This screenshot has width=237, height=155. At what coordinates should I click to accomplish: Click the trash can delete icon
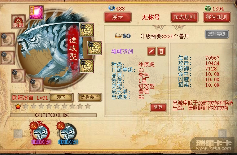(161, 51)
